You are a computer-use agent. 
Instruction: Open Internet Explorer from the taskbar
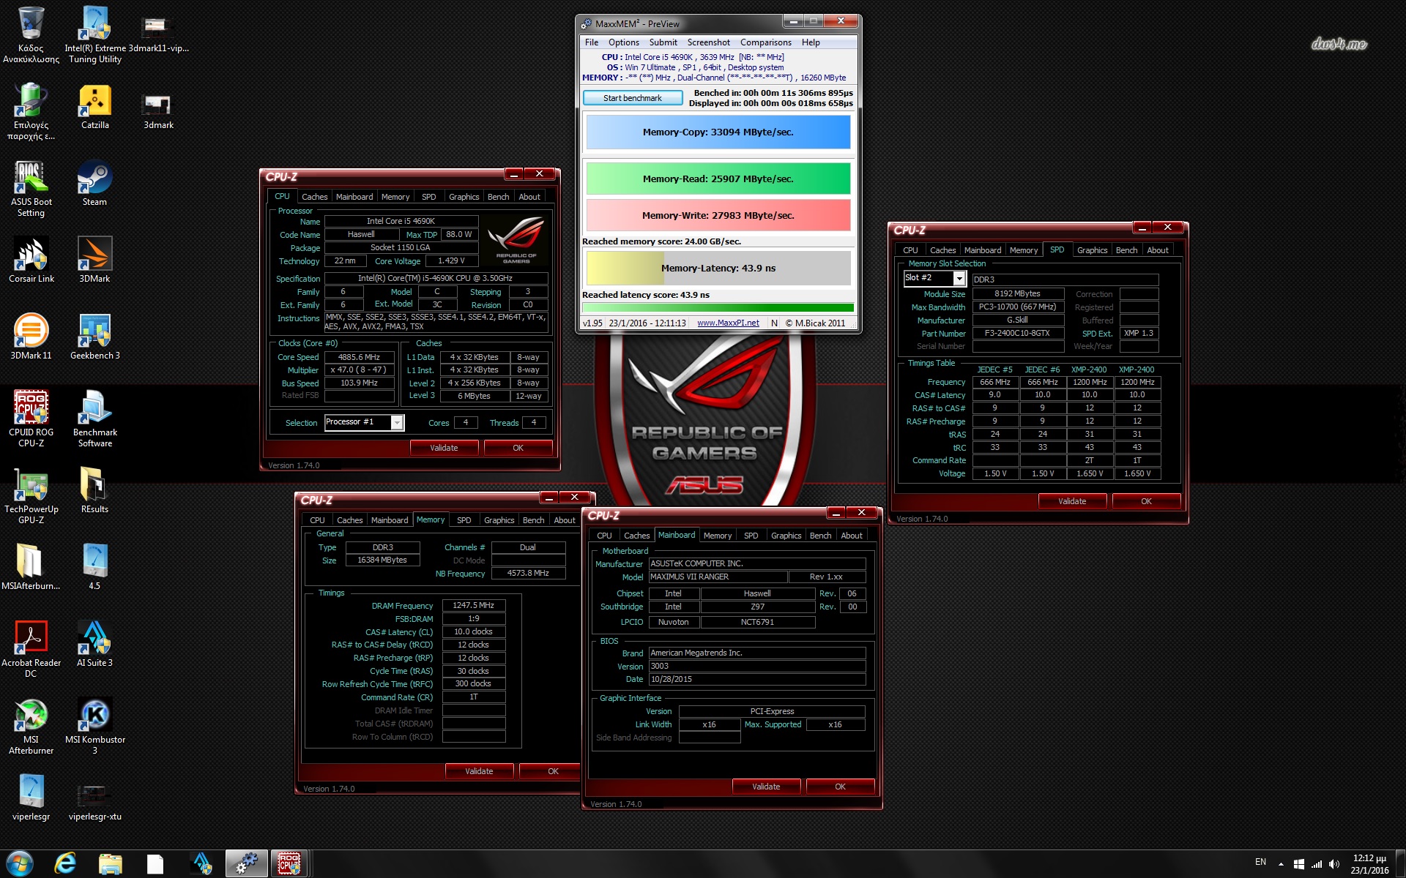pos(65,863)
